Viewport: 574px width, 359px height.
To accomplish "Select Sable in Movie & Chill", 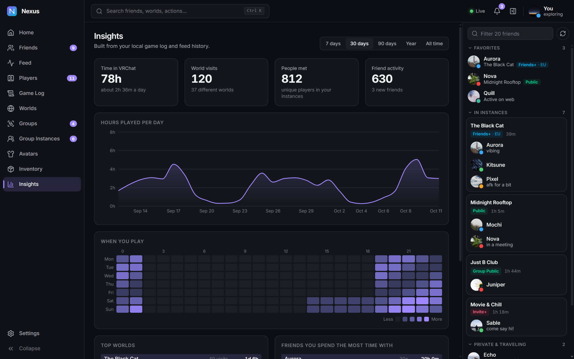I will coord(516,325).
